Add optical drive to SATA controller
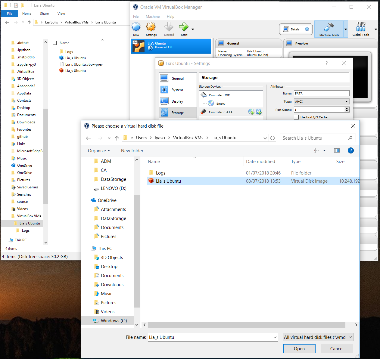The width and height of the screenshot is (380, 359). [x=251, y=112]
